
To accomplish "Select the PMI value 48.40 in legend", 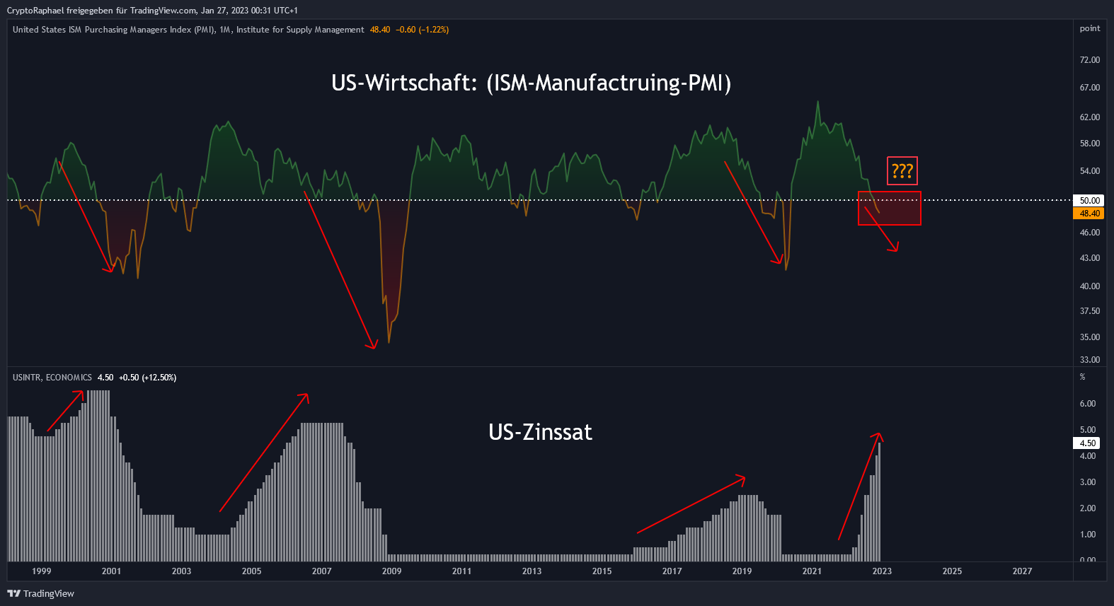I will (380, 30).
